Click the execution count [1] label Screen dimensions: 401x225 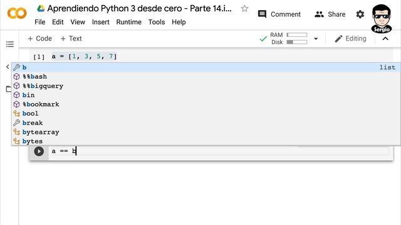click(x=39, y=57)
